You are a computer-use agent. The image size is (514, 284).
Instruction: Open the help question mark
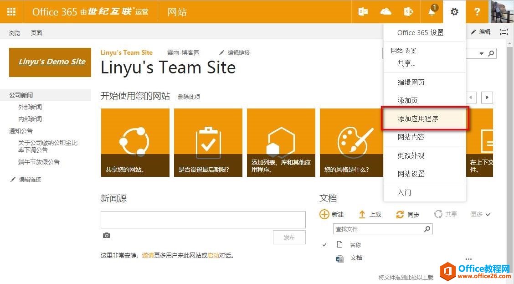(x=477, y=12)
